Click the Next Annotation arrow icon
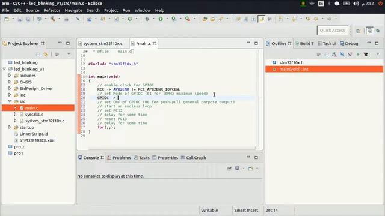 [280, 19]
